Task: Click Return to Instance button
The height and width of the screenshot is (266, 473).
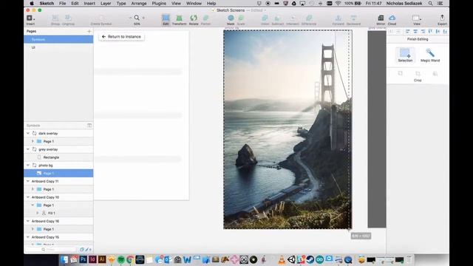Action: pos(121,36)
